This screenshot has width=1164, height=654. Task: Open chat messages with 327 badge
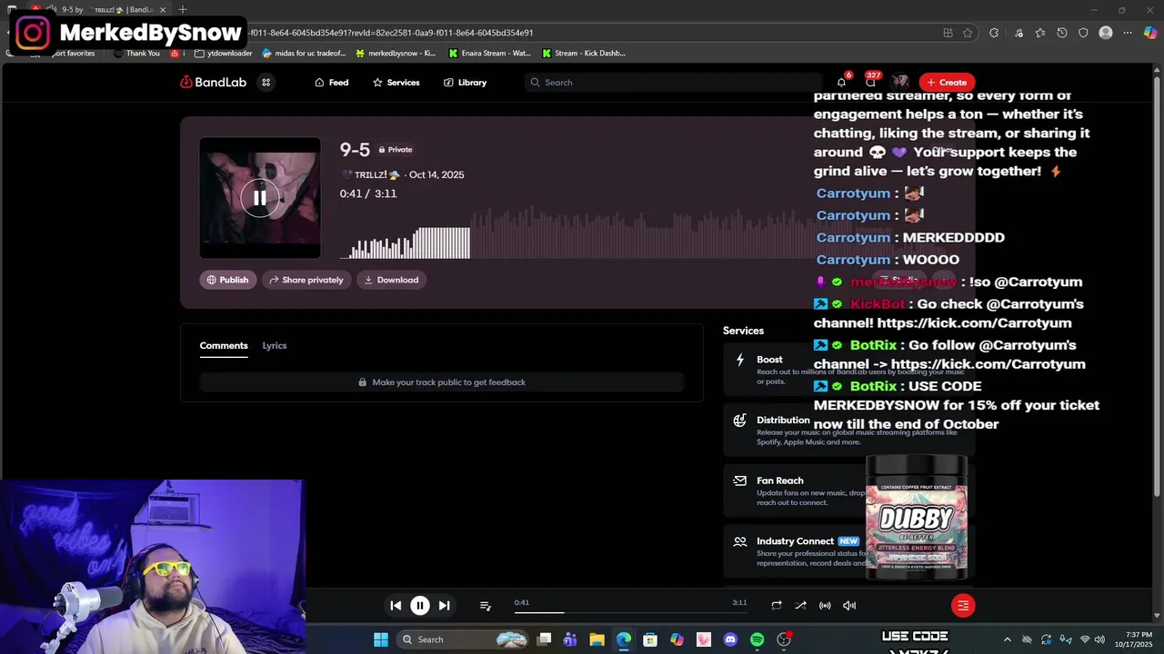coord(870,83)
